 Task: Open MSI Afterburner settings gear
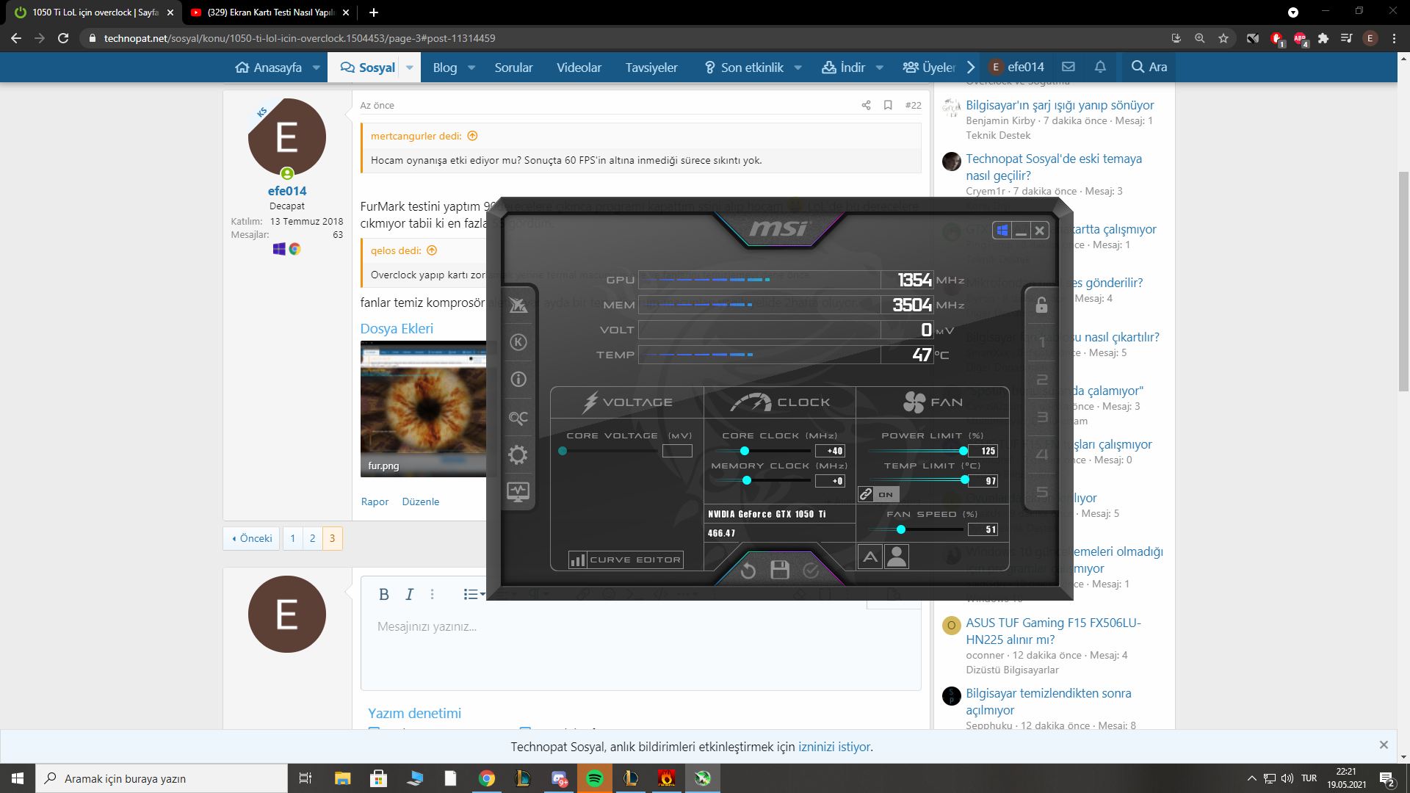click(x=518, y=455)
